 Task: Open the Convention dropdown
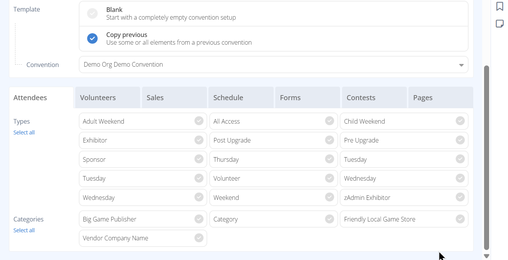coord(273,64)
